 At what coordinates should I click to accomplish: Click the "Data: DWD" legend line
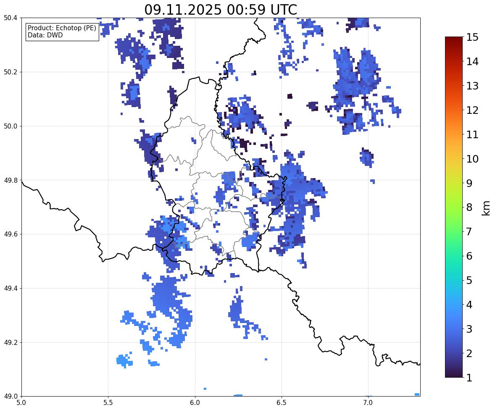pyautogui.click(x=45, y=35)
